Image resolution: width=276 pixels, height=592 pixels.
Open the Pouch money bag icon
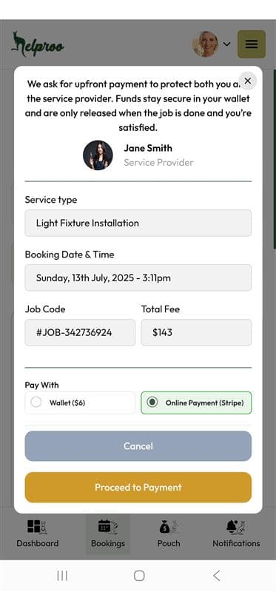click(169, 528)
